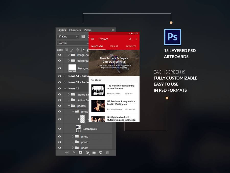Toggle visibility of News 12 artboard
Screen dimensions: 230x173
60,88
